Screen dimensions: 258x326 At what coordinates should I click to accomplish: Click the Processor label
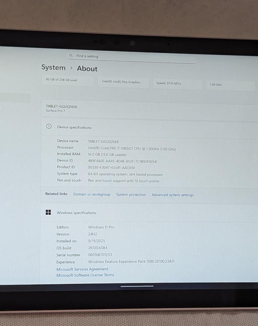click(x=65, y=147)
